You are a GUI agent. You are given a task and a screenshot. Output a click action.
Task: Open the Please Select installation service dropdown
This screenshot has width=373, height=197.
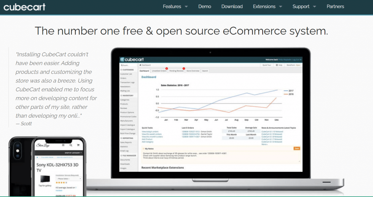click(x=68, y=179)
